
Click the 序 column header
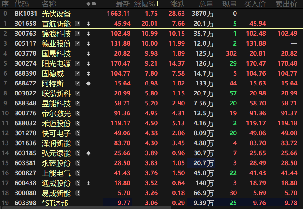[5, 4]
